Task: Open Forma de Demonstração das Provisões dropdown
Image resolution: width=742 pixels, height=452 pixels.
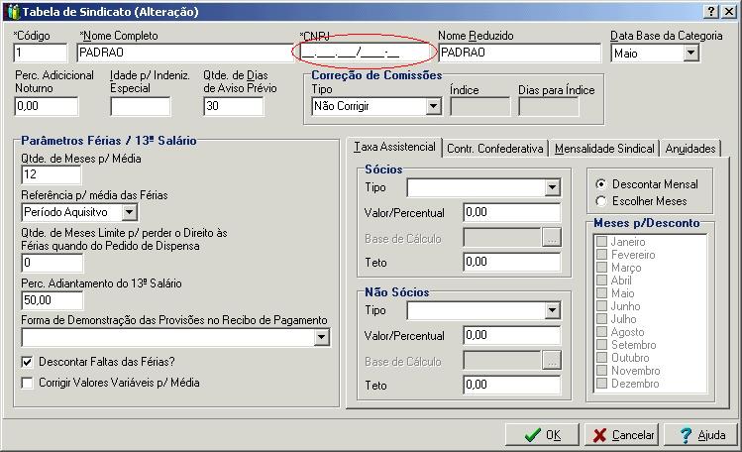Action: coord(321,337)
